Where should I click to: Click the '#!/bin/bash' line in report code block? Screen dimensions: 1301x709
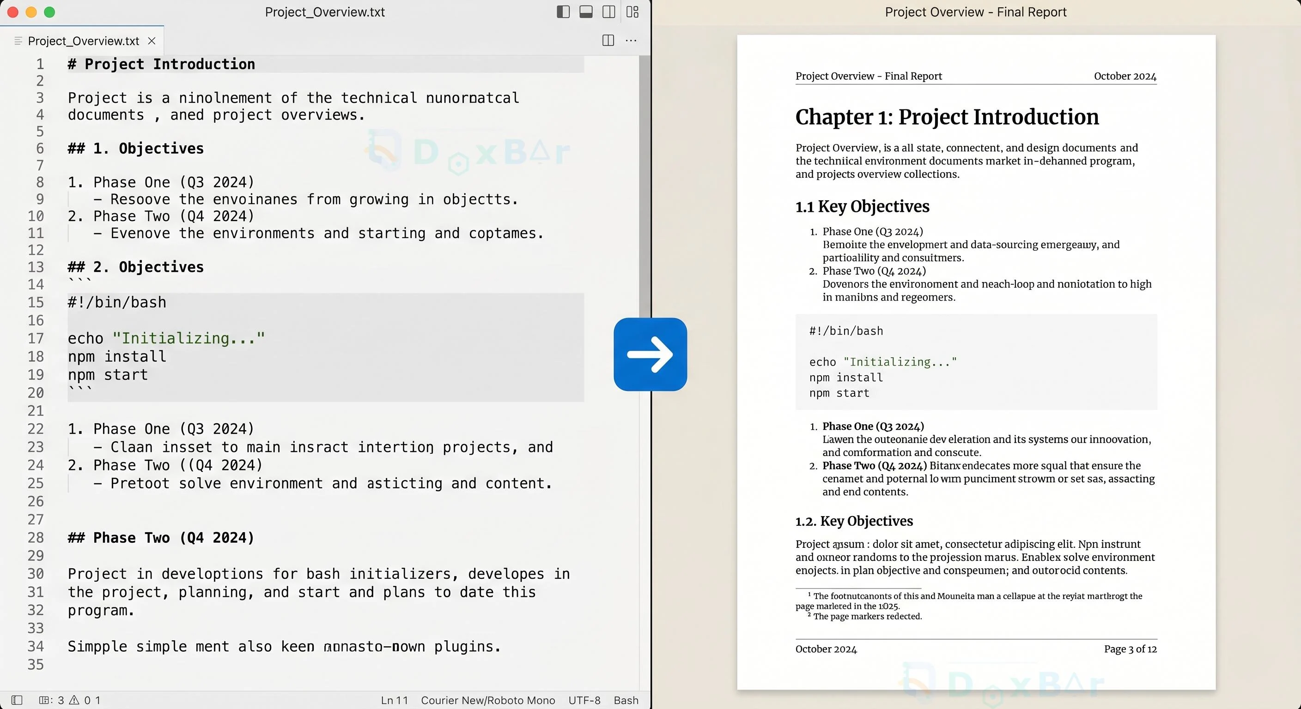coord(846,331)
